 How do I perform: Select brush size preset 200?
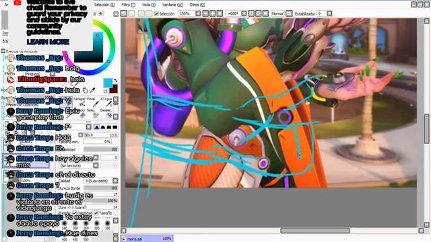coord(75,225)
